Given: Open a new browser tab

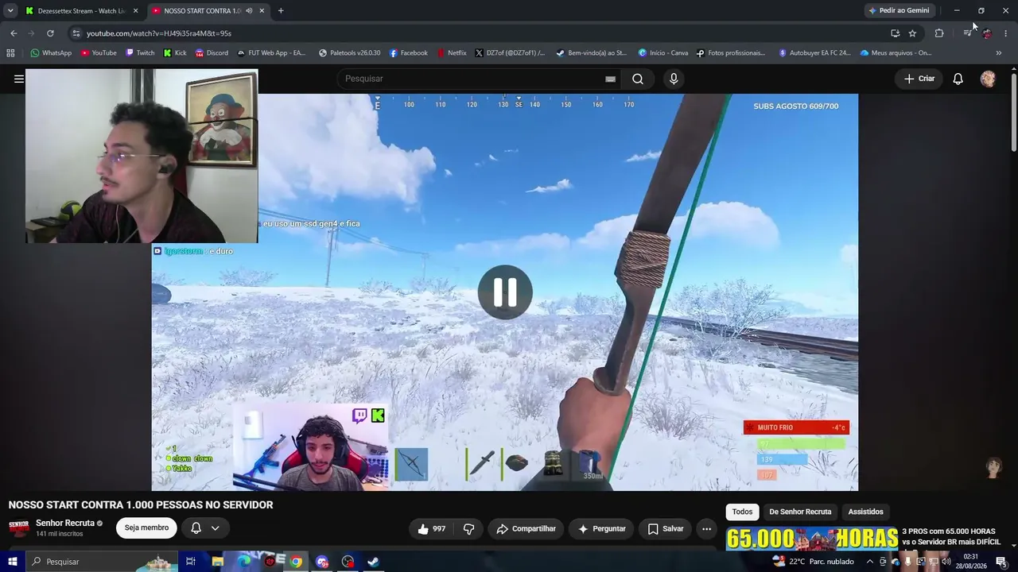Looking at the screenshot, I should pyautogui.click(x=281, y=10).
